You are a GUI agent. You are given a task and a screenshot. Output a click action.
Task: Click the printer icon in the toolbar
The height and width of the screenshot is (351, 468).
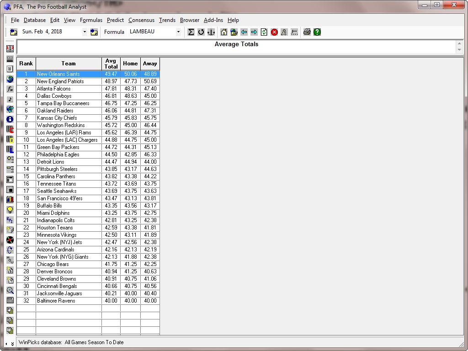(x=307, y=32)
